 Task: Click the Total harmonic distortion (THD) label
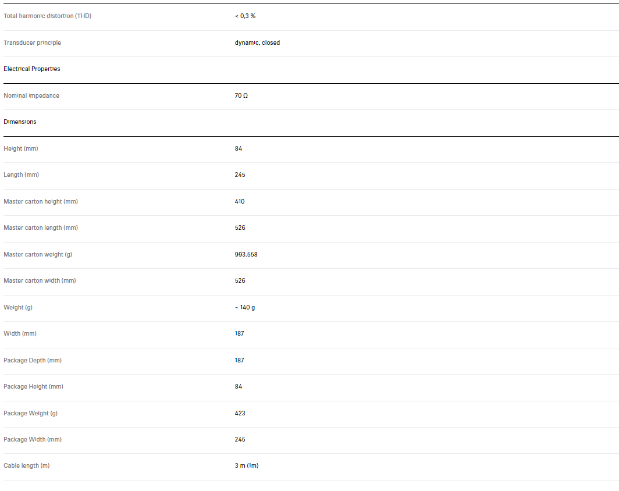point(47,16)
